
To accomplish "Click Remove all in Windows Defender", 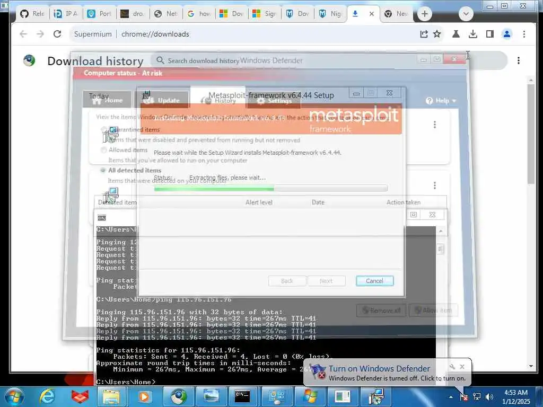I will [x=382, y=310].
